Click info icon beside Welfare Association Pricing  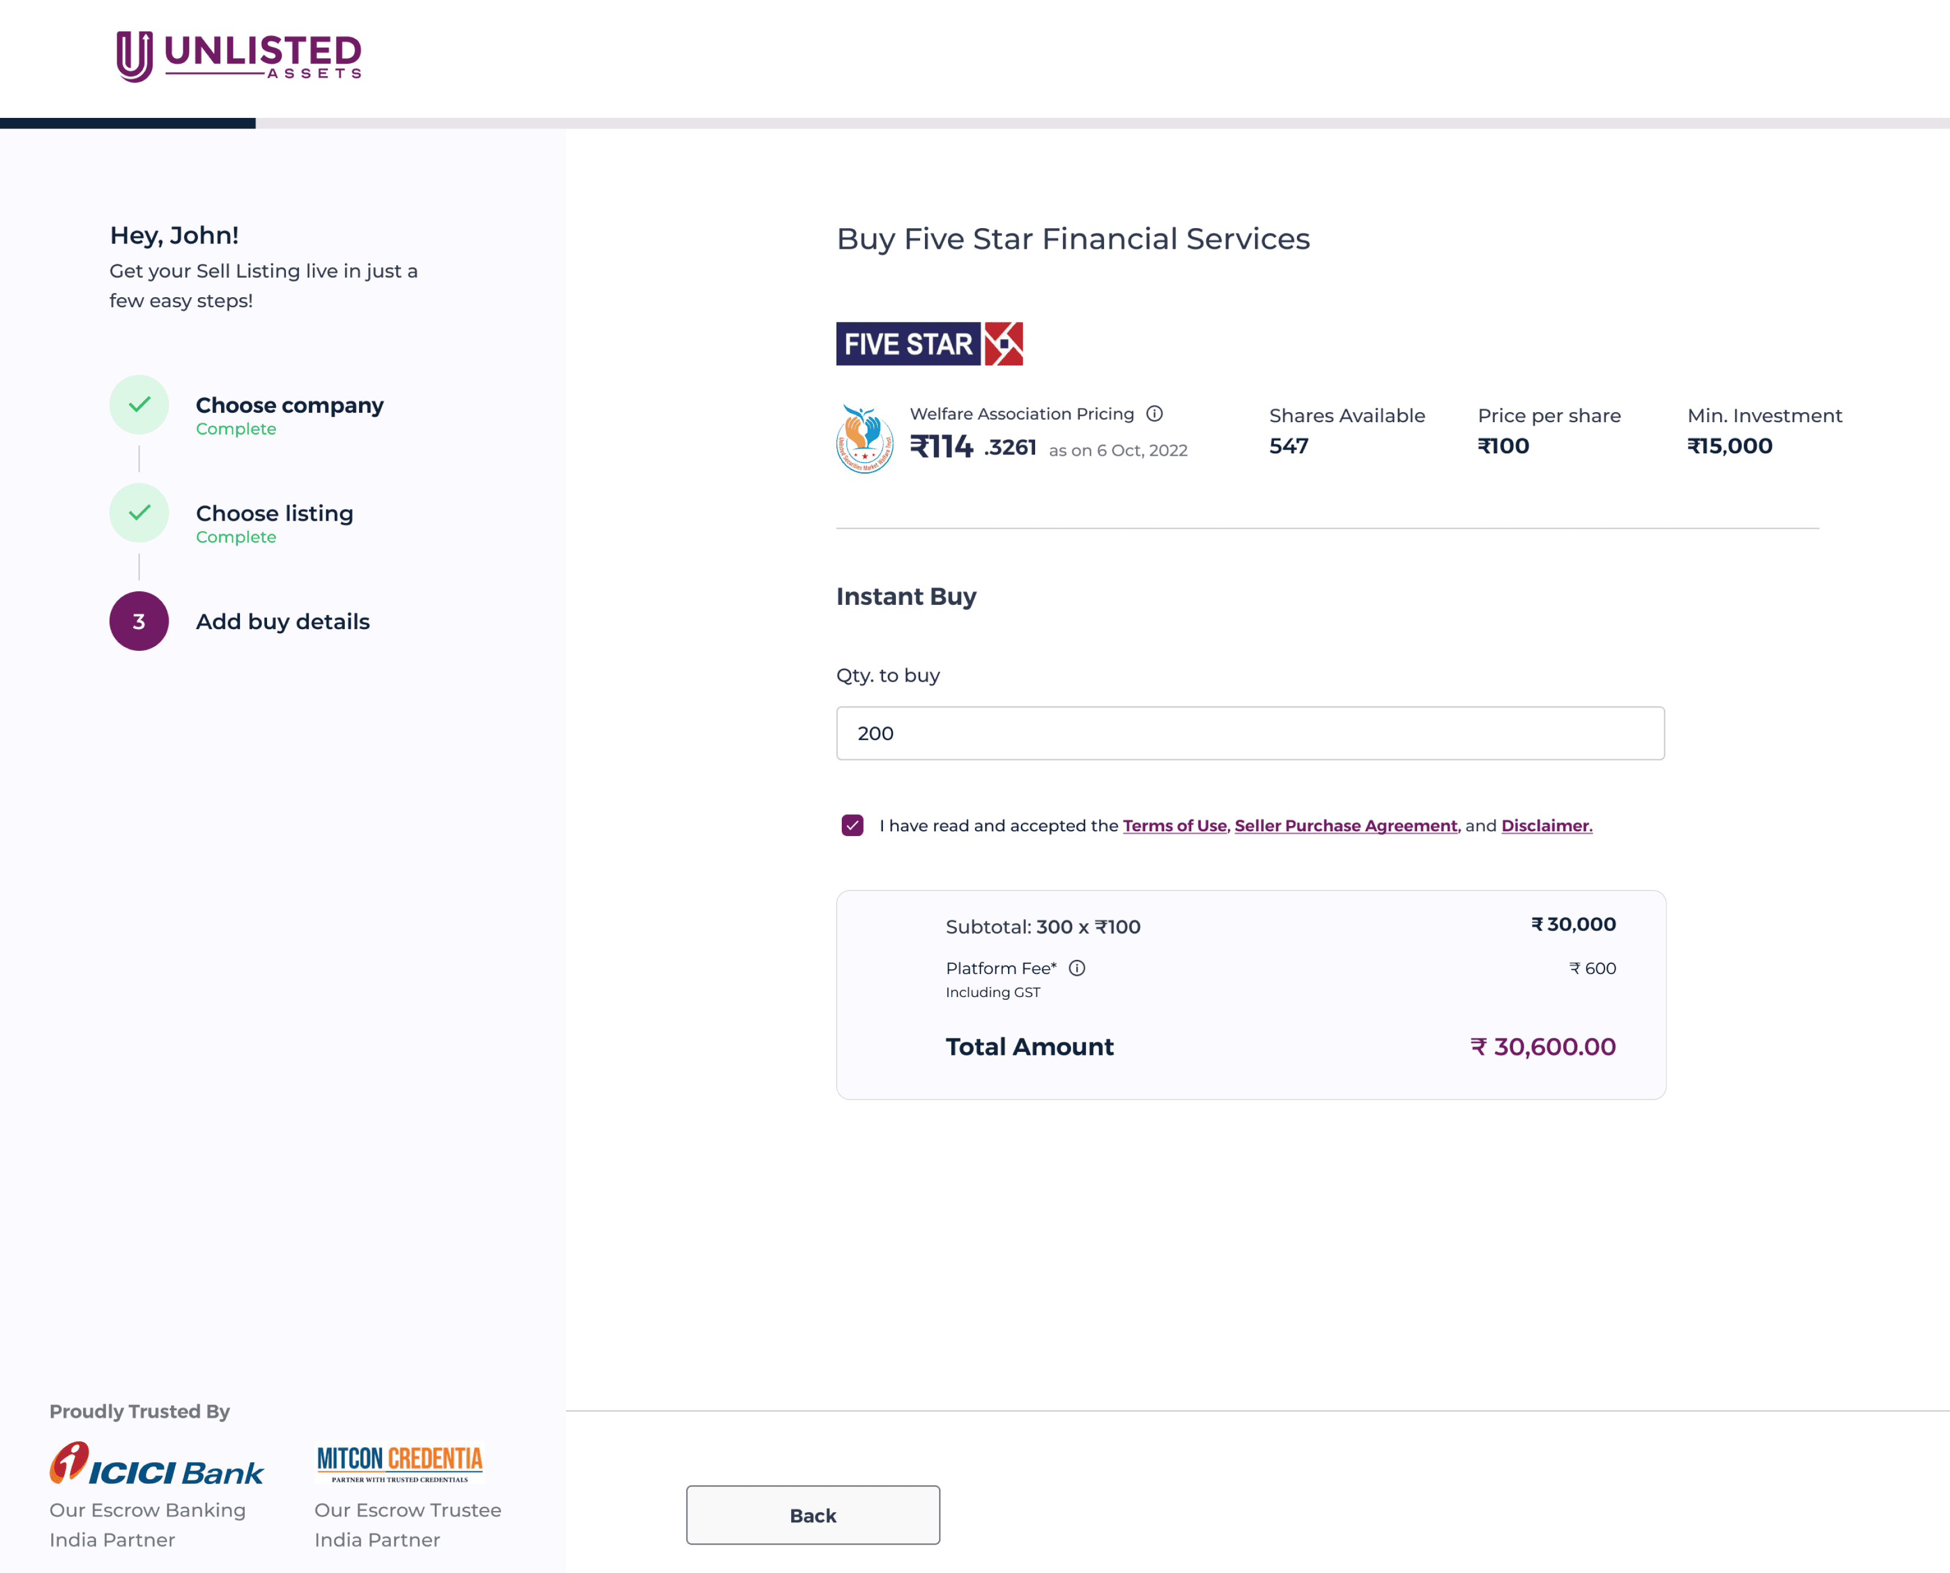click(1154, 414)
